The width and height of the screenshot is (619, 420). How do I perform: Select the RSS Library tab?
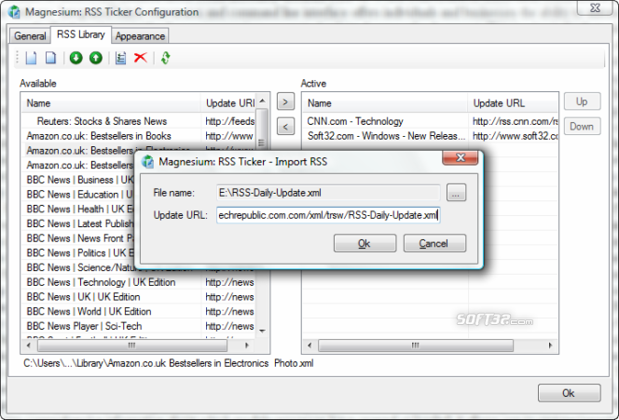point(81,34)
